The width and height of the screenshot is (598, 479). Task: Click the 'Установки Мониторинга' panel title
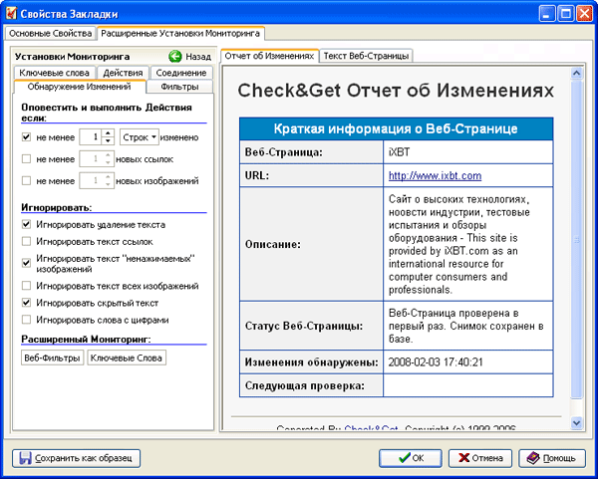[72, 57]
